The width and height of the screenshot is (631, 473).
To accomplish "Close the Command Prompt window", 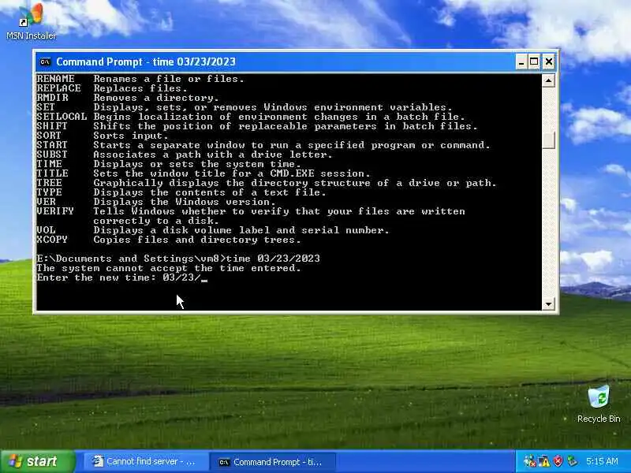I will pyautogui.click(x=548, y=62).
